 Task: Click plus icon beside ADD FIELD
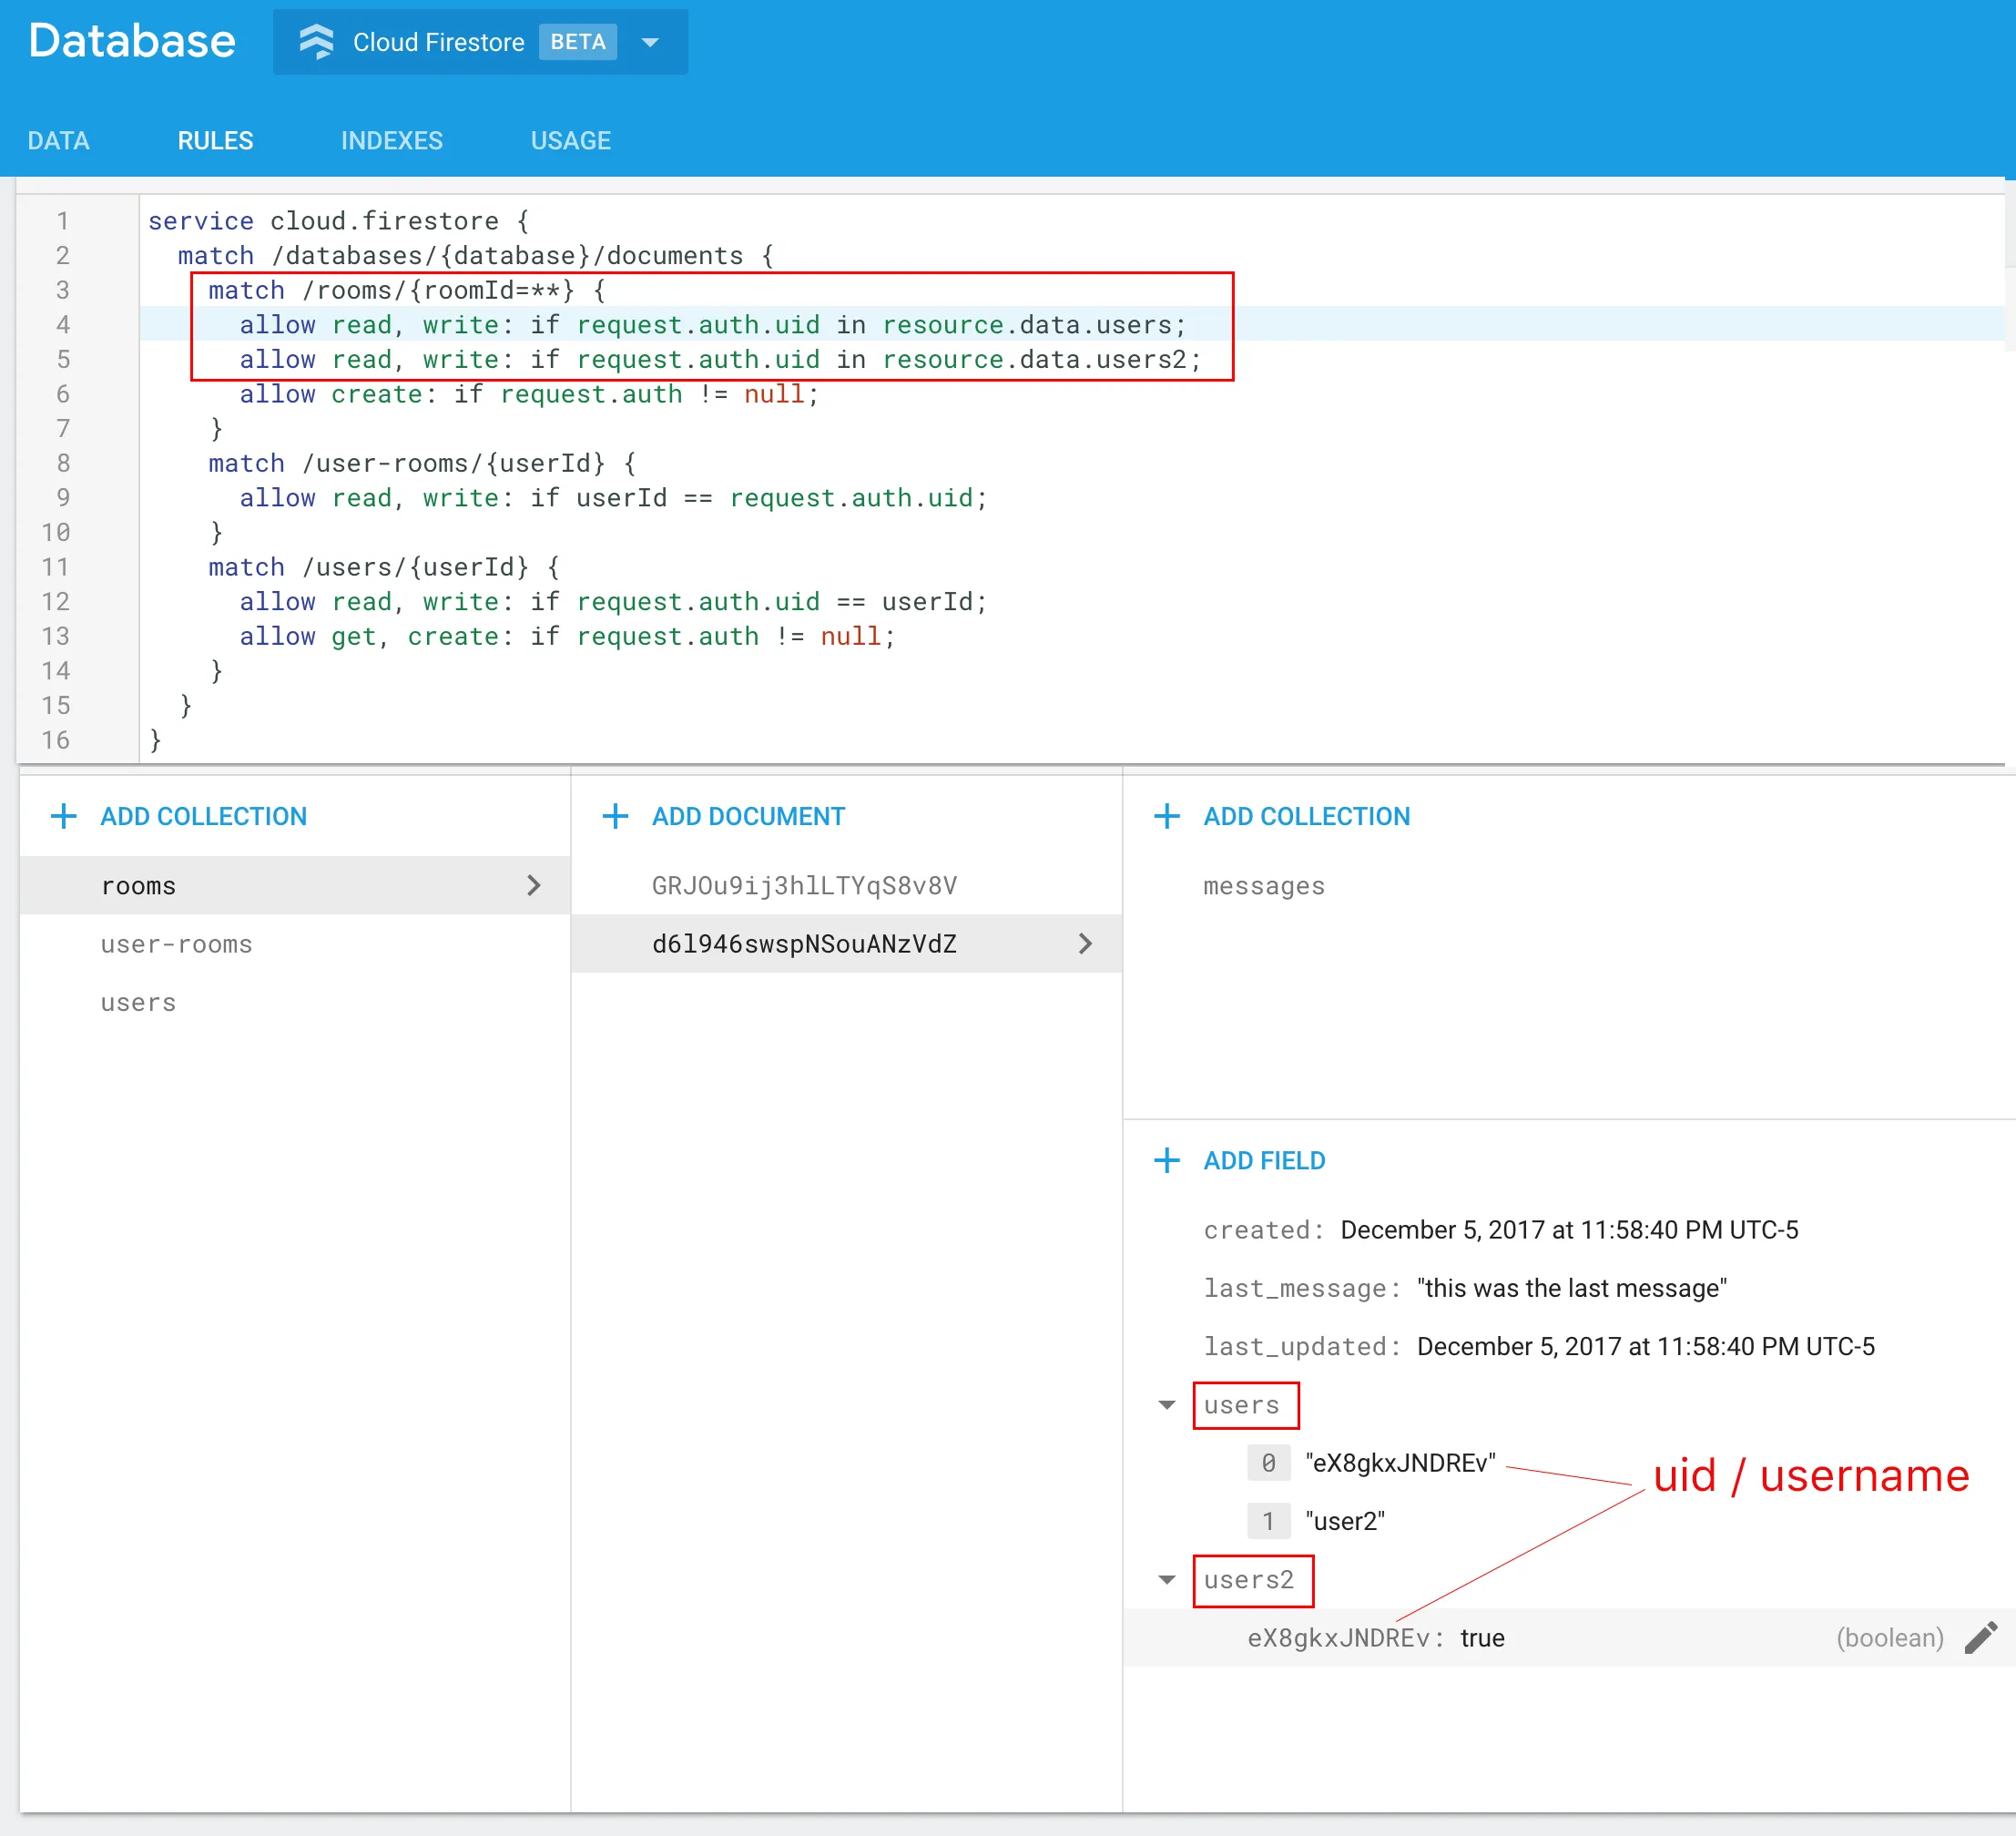tap(1166, 1160)
